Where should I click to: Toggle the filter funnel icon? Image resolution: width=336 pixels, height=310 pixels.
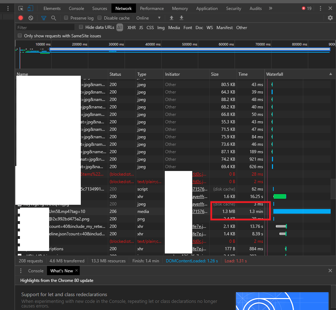[x=44, y=18]
